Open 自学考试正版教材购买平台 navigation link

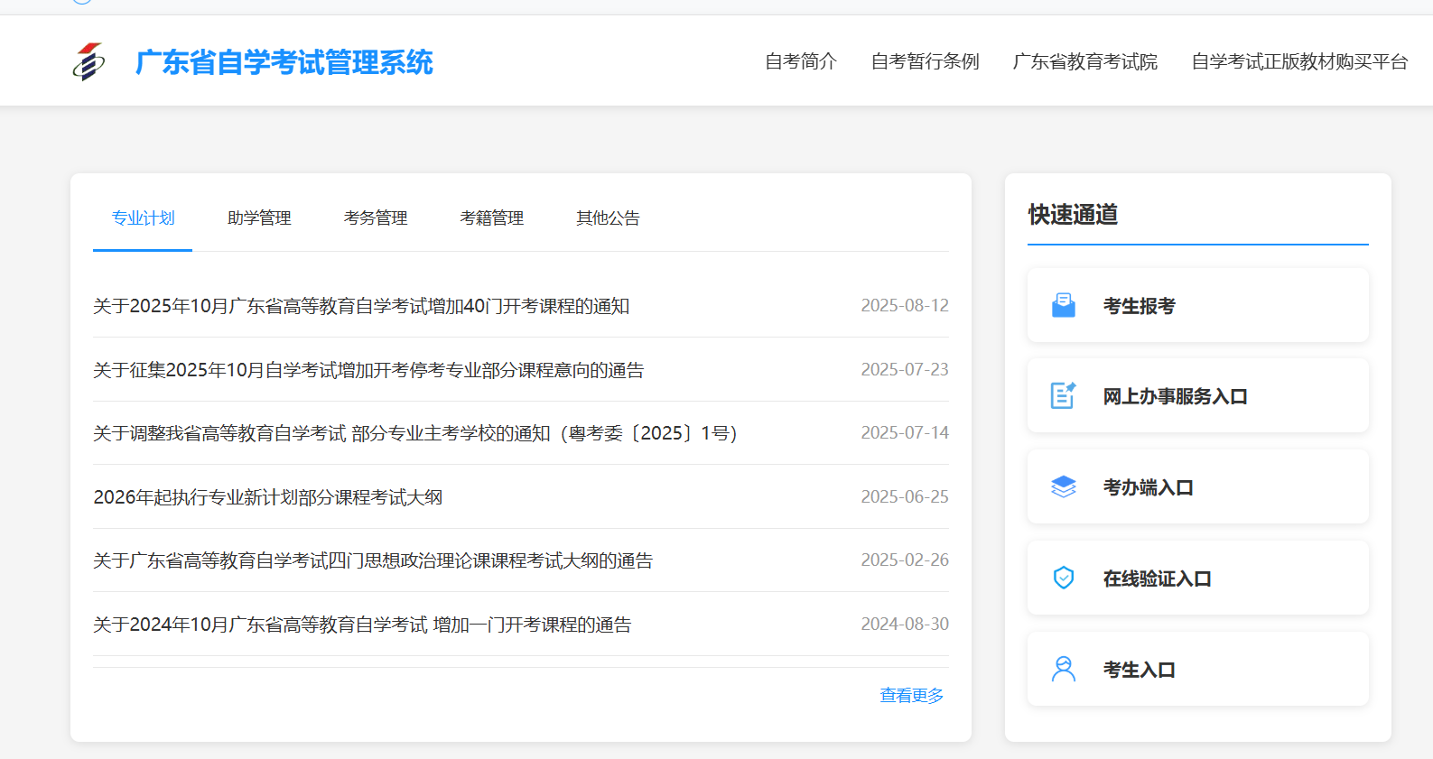pos(1299,62)
